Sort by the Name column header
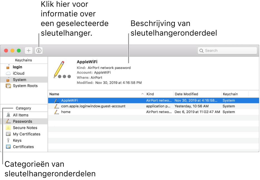 pyautogui.click(x=97, y=94)
